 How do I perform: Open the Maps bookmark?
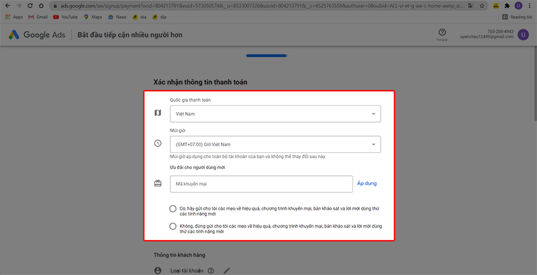click(x=95, y=16)
